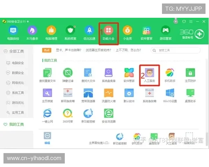Launch Win10设置 tool
Screen dimensions: 209x167
tap(170, 95)
